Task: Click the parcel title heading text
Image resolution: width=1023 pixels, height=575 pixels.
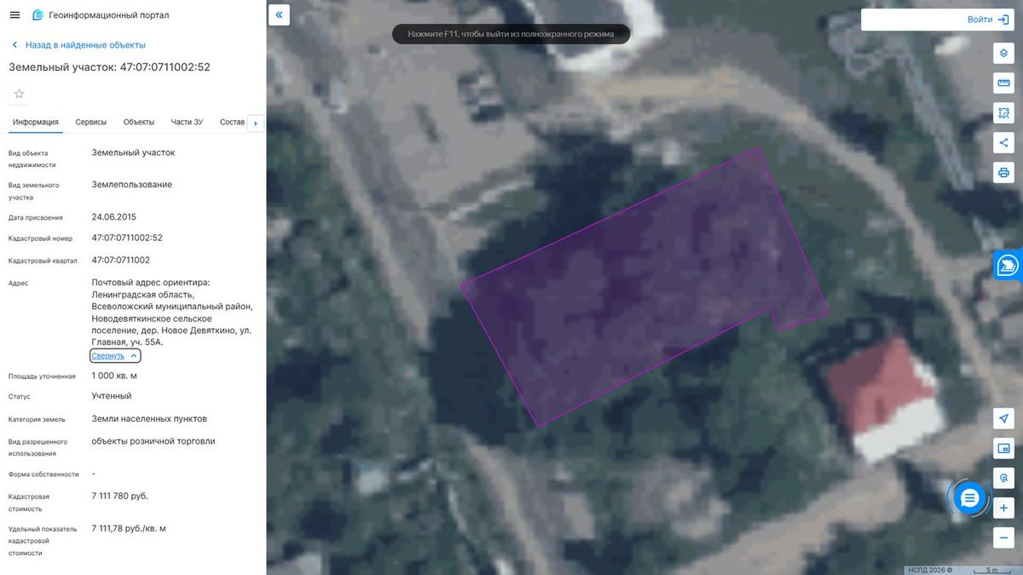Action: pos(109,67)
